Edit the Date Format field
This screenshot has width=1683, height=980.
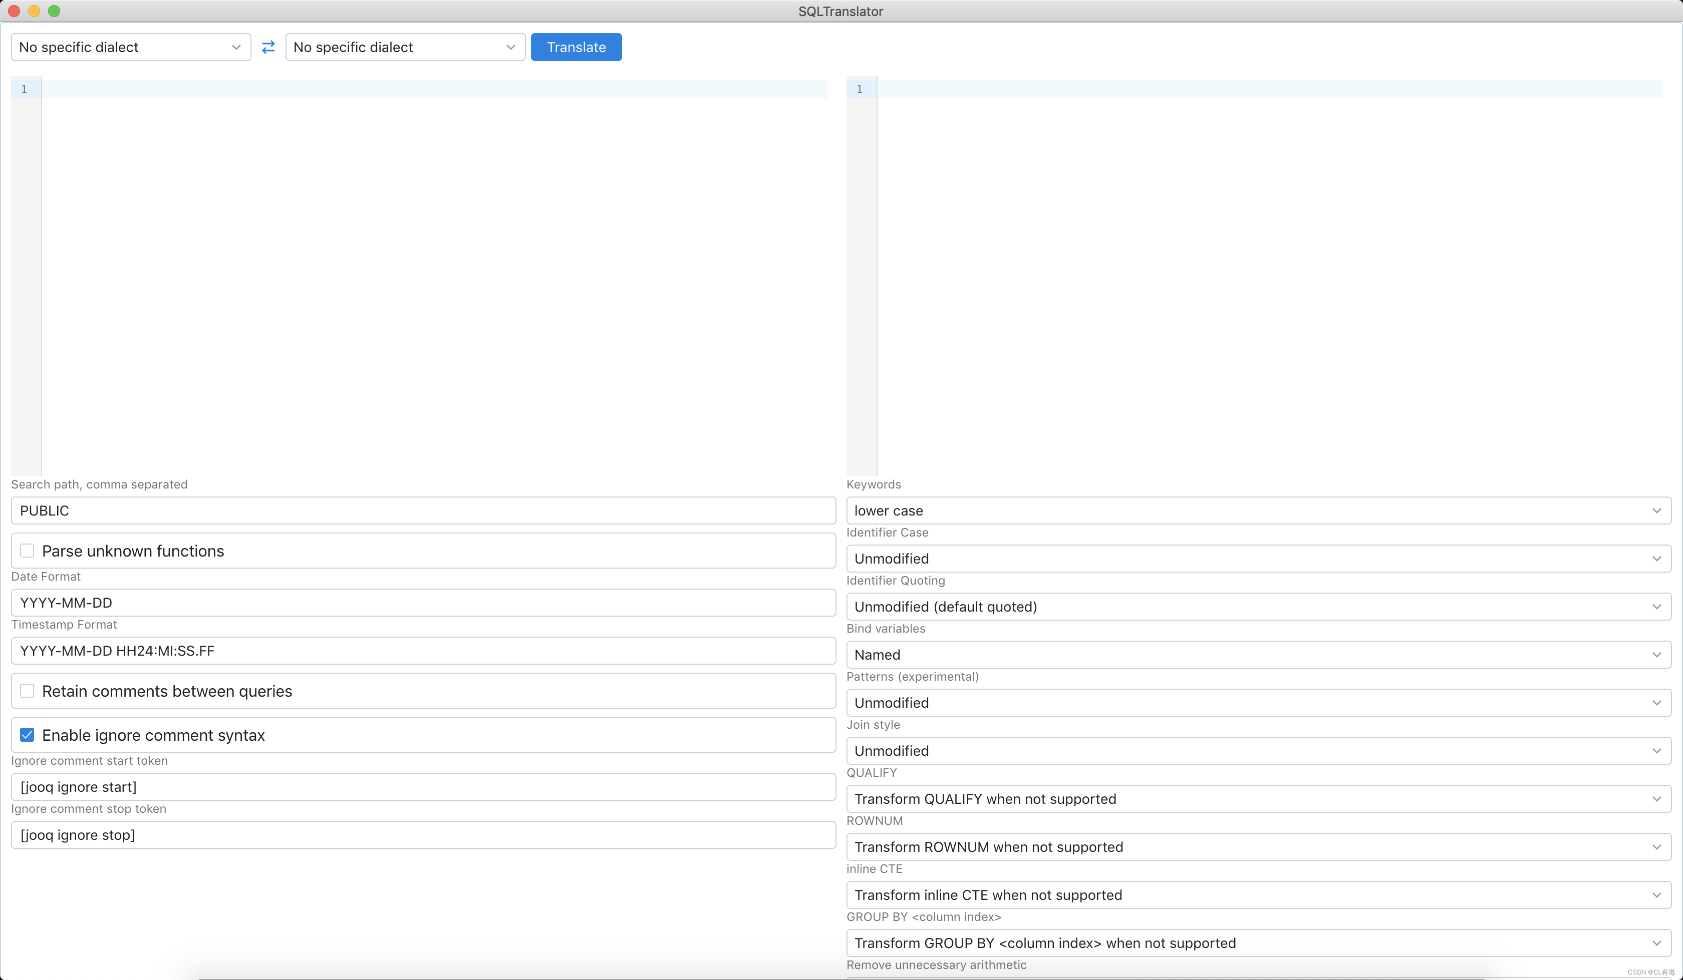(x=423, y=603)
